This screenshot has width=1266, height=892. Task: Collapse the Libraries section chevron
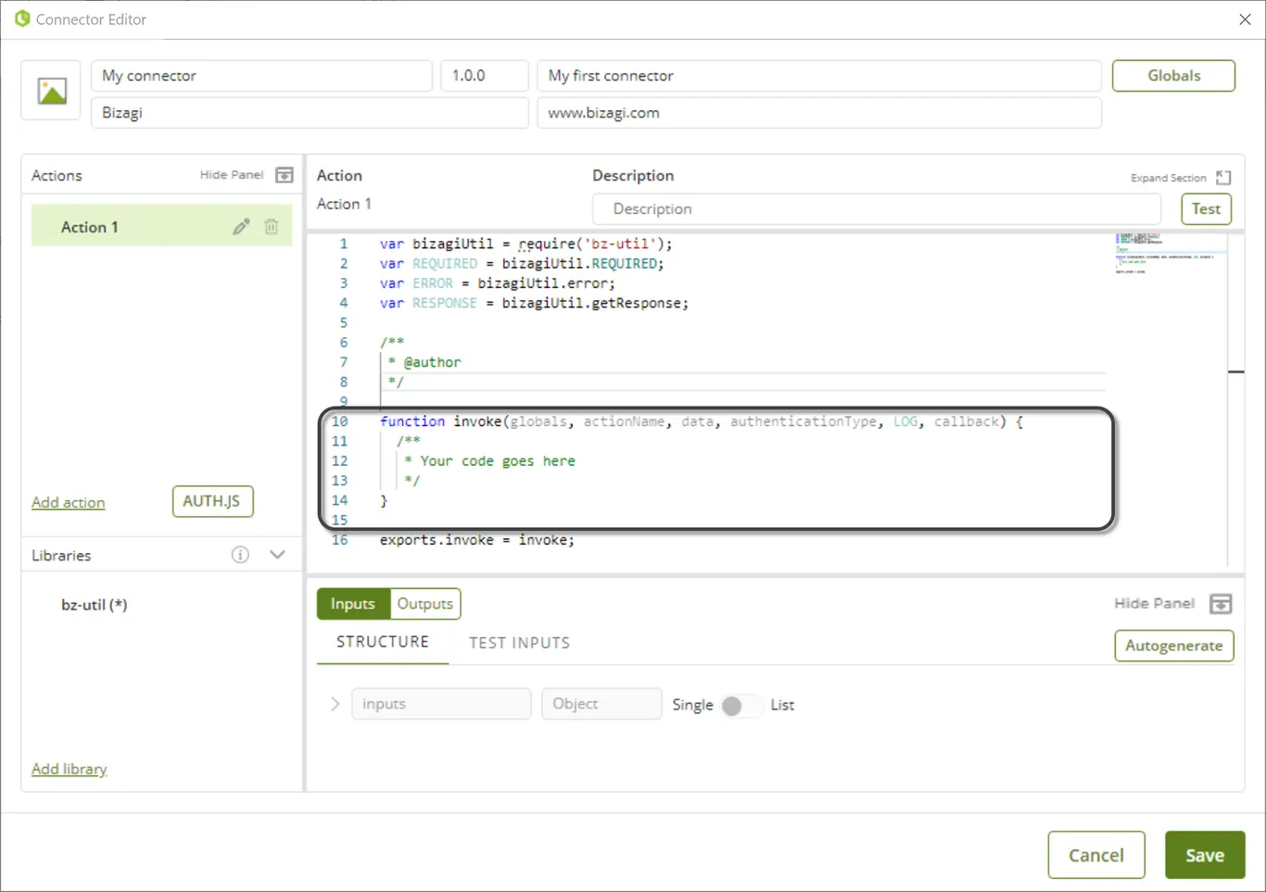(277, 555)
